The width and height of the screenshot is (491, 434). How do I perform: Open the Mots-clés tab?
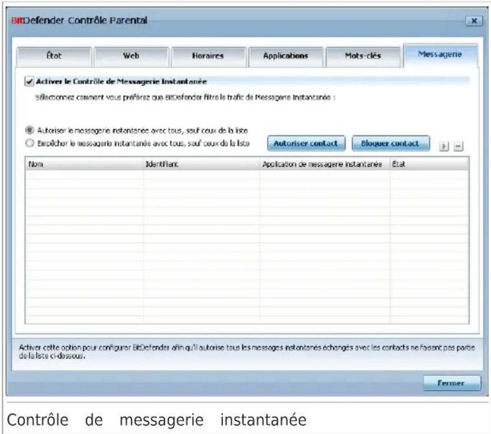coord(363,56)
